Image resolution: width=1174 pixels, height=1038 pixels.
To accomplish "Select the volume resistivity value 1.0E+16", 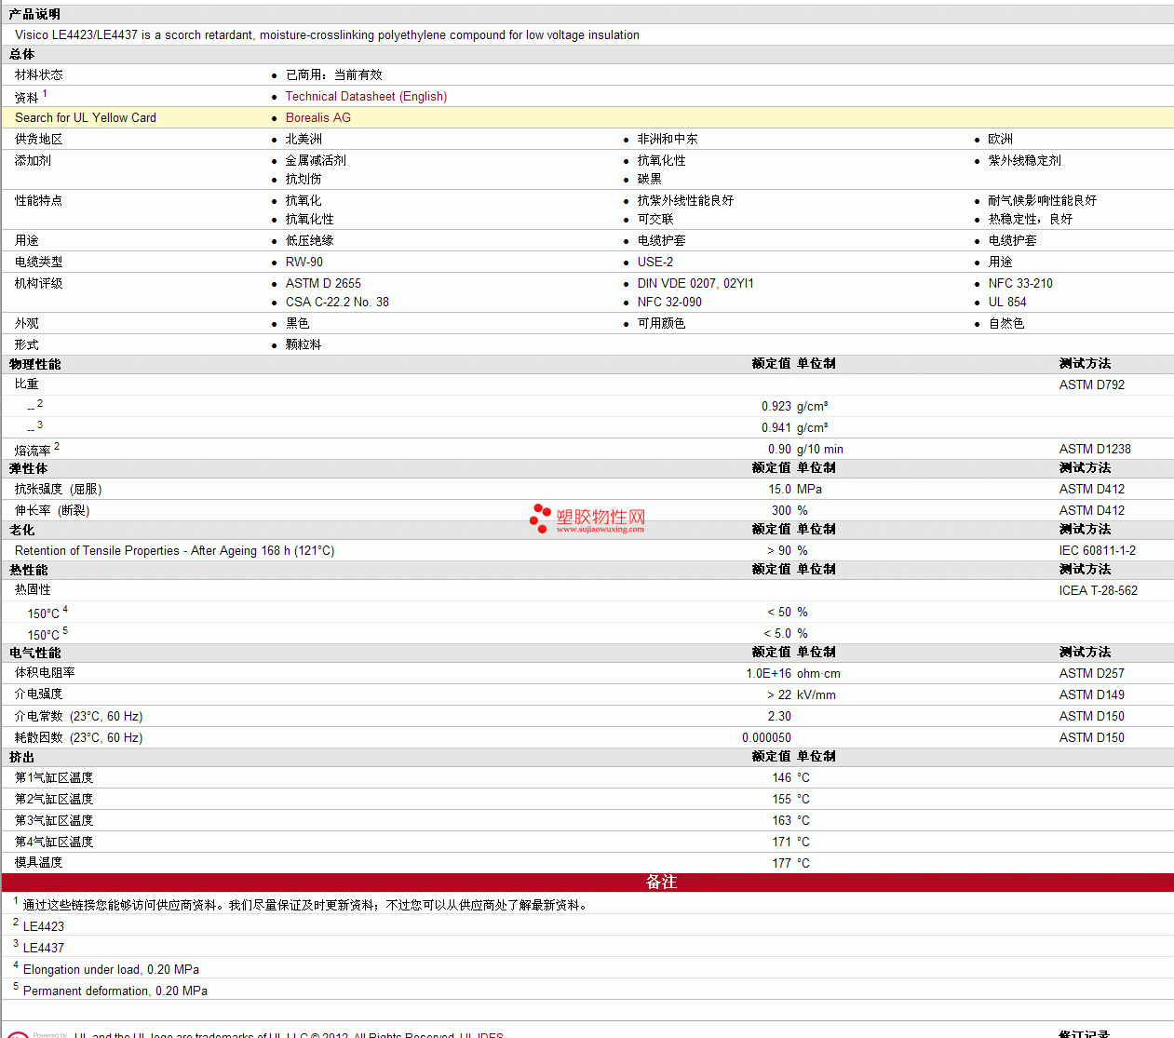I will [769, 674].
